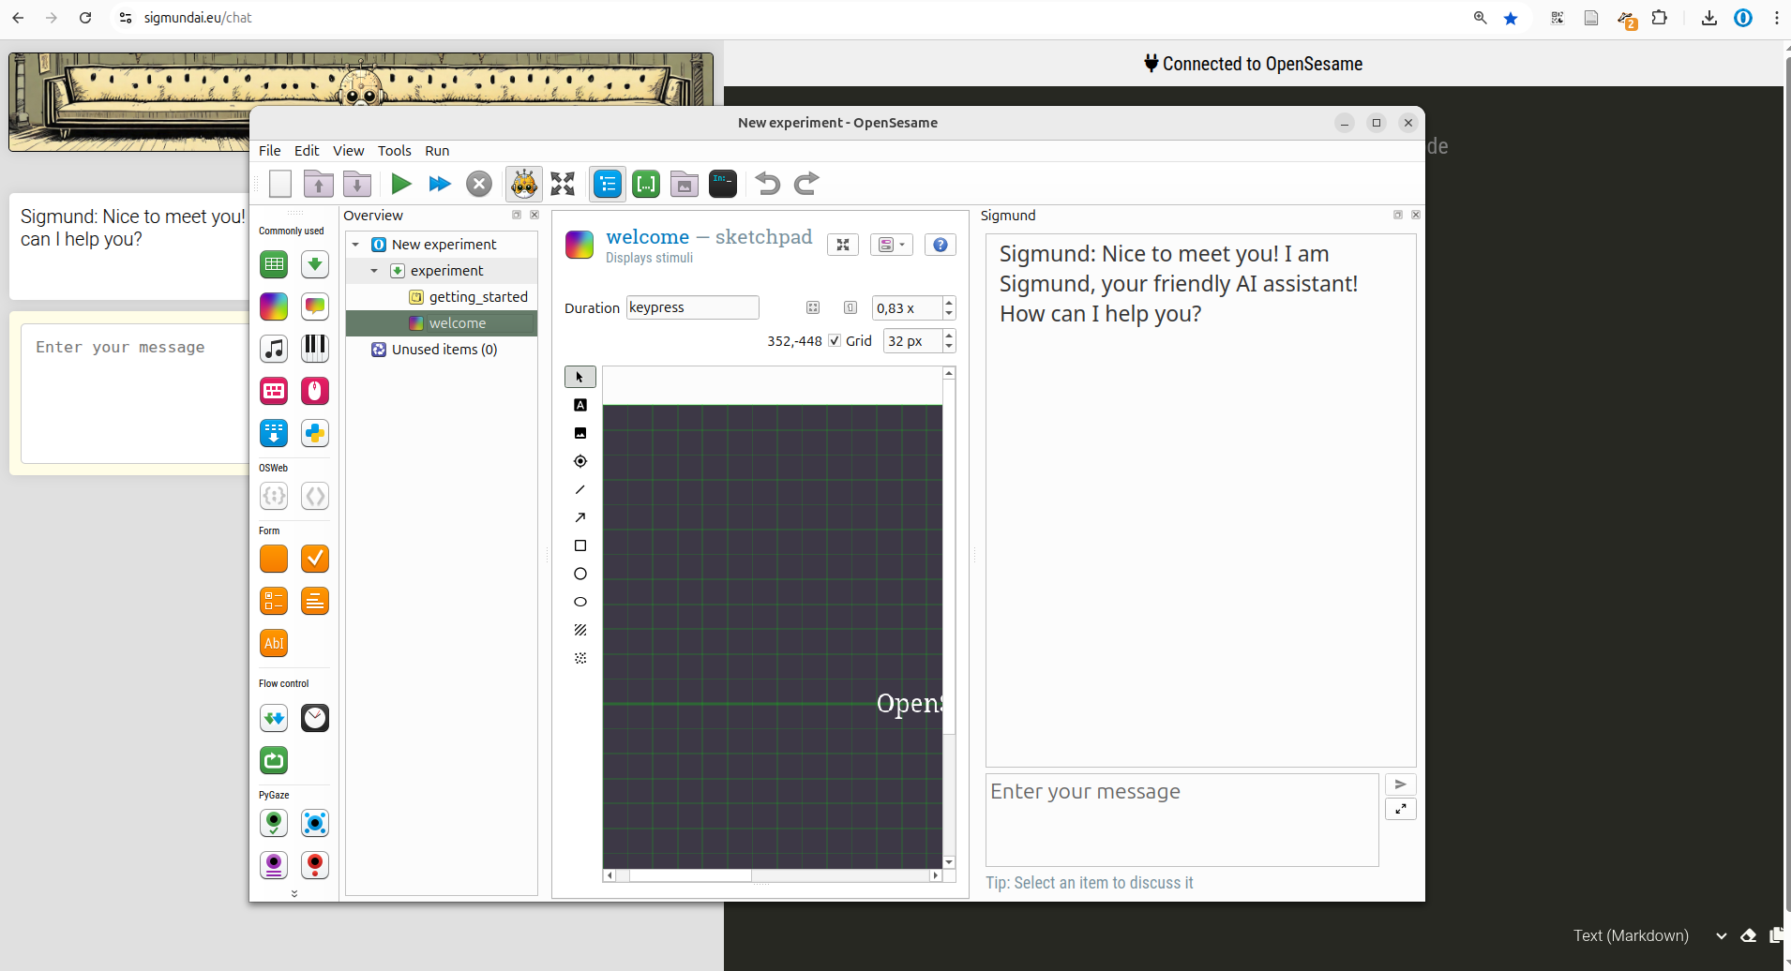Open the file pool from the toolbar
The width and height of the screenshot is (1791, 971).
[x=684, y=183]
